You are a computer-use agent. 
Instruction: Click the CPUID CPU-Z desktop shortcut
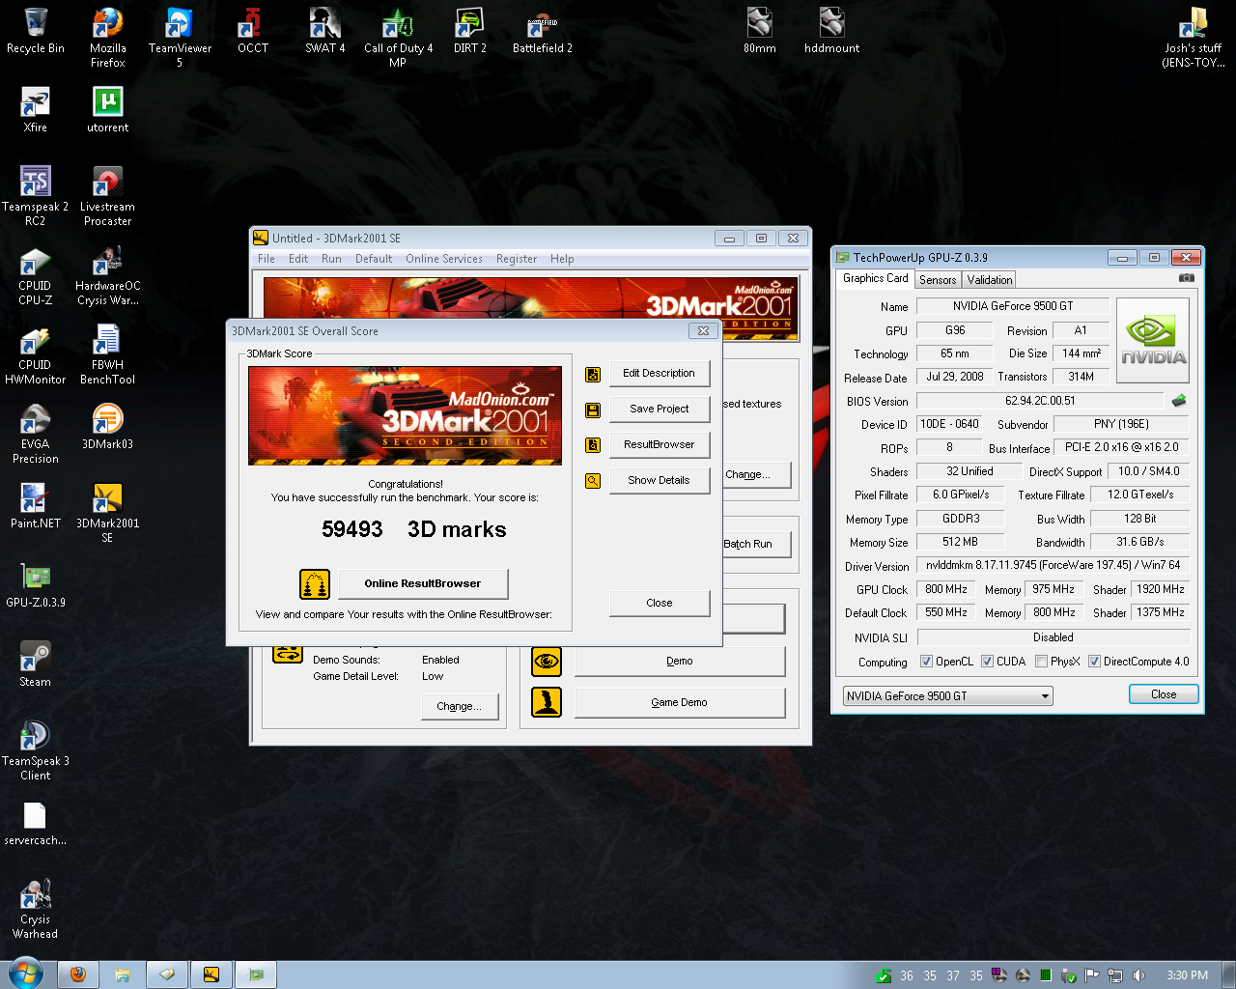tap(36, 275)
